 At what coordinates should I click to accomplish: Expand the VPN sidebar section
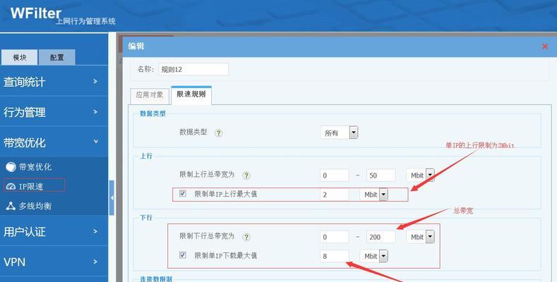54,262
